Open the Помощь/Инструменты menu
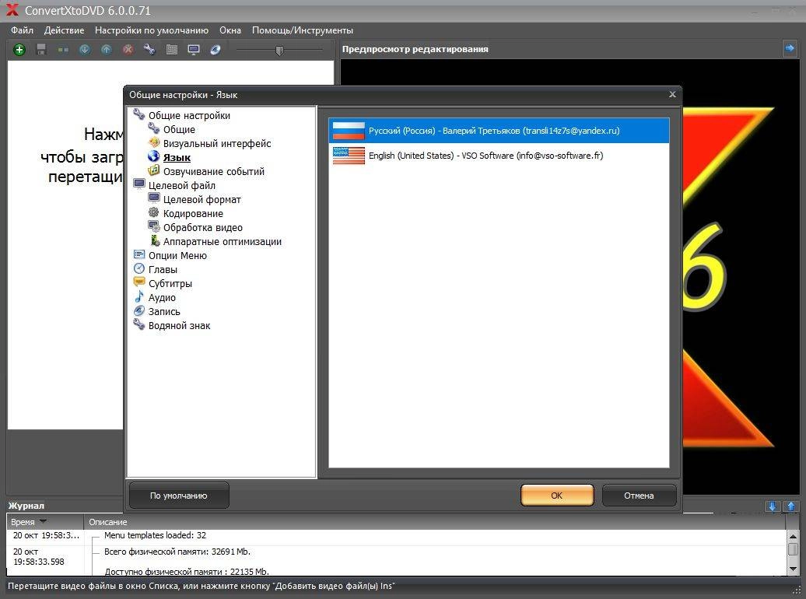This screenshot has height=599, width=806. [x=302, y=30]
